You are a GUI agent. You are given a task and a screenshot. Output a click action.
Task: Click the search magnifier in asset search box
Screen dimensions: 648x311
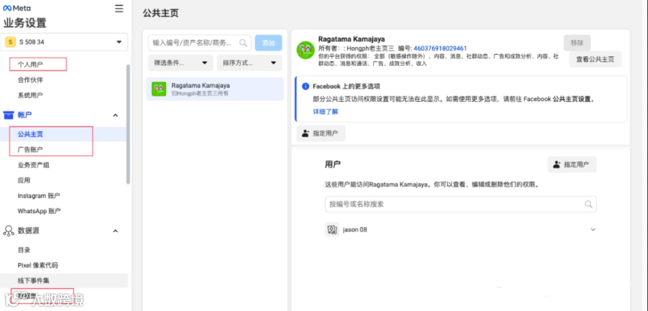(x=243, y=43)
